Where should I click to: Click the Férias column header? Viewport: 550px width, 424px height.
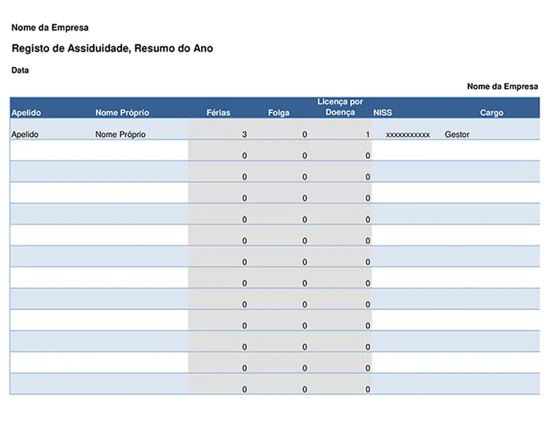coord(218,112)
